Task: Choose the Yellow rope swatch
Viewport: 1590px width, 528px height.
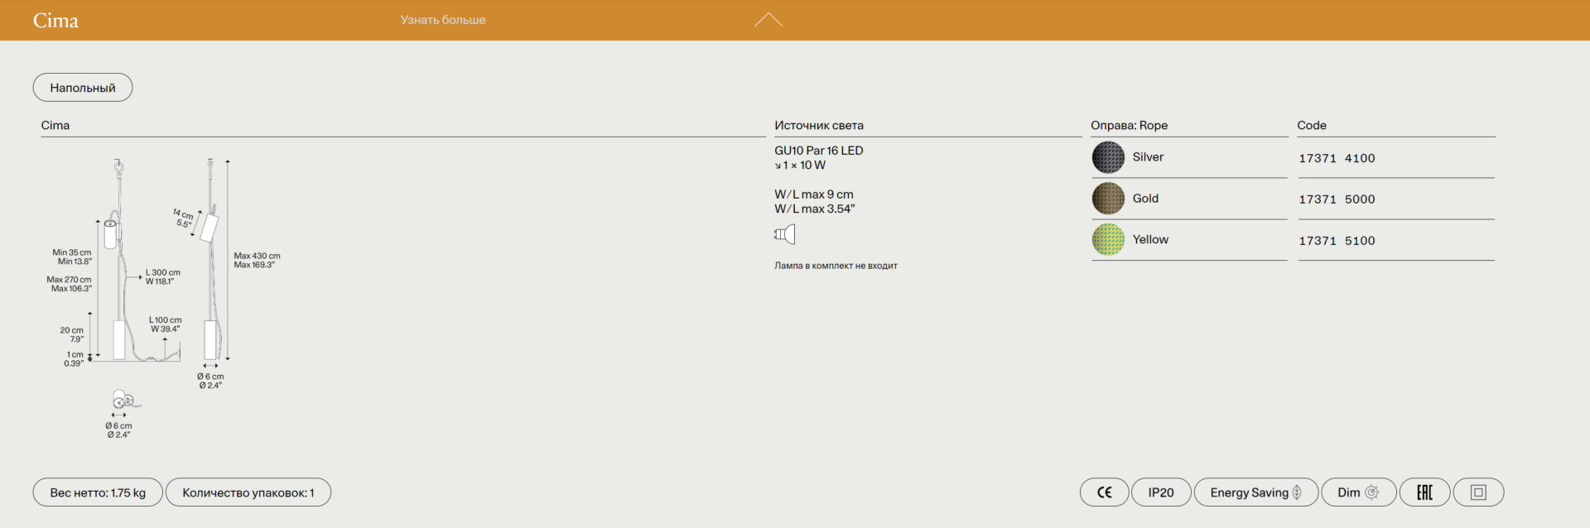Action: click(x=1108, y=240)
